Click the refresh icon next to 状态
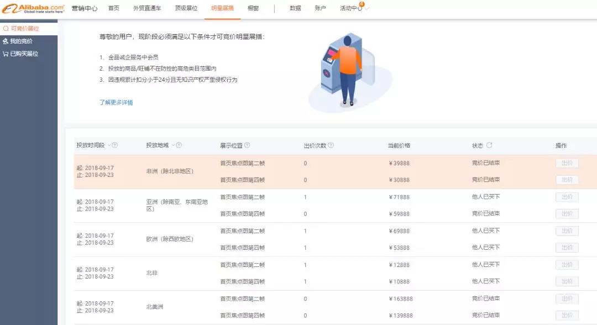597x325 pixels. coord(489,145)
